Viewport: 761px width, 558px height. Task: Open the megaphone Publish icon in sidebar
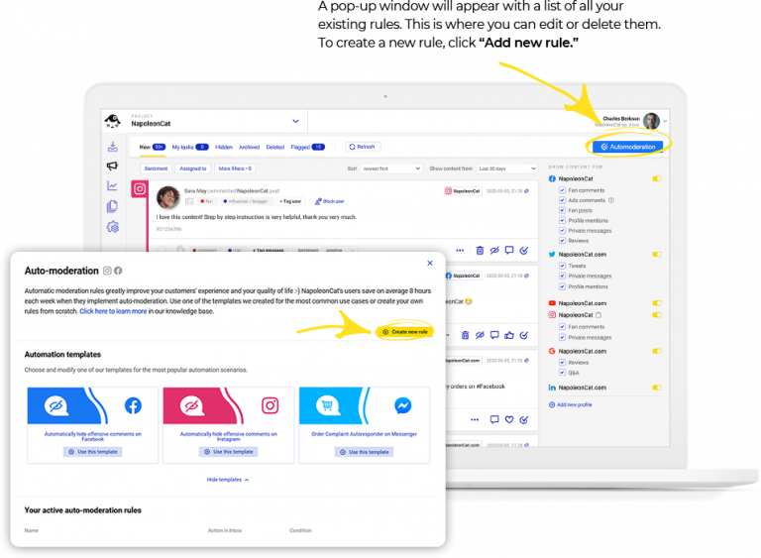click(112, 167)
